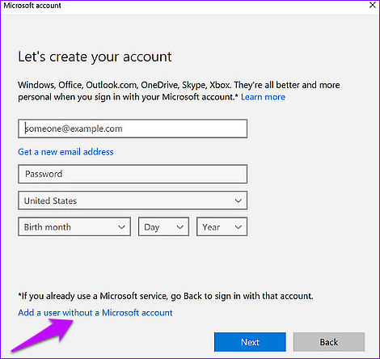Viewport: 380px width, 359px height.
Task: Click Get a new email address link
Action: click(65, 152)
